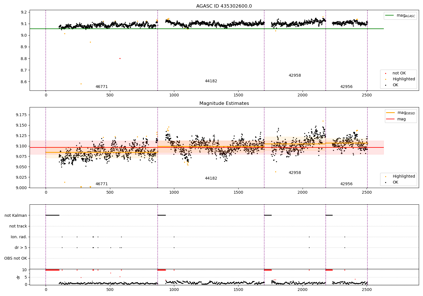Image resolution: width=423 pixels, height=296 pixels.
Task: Click x-axis tick 2000 in Magnitude Estimates plot
Action: click(303, 193)
